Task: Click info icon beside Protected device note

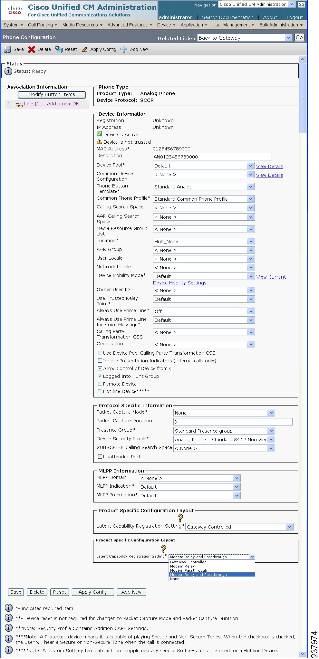Action: point(9,638)
